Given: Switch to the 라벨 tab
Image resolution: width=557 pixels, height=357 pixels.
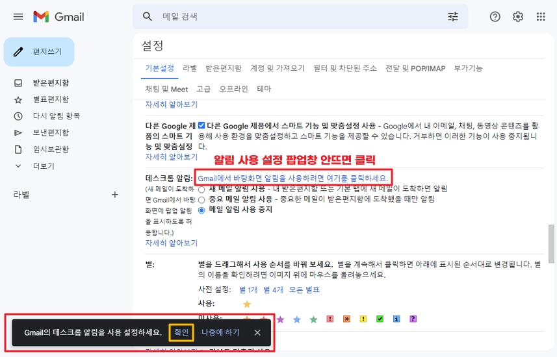Looking at the screenshot, I should [x=190, y=68].
